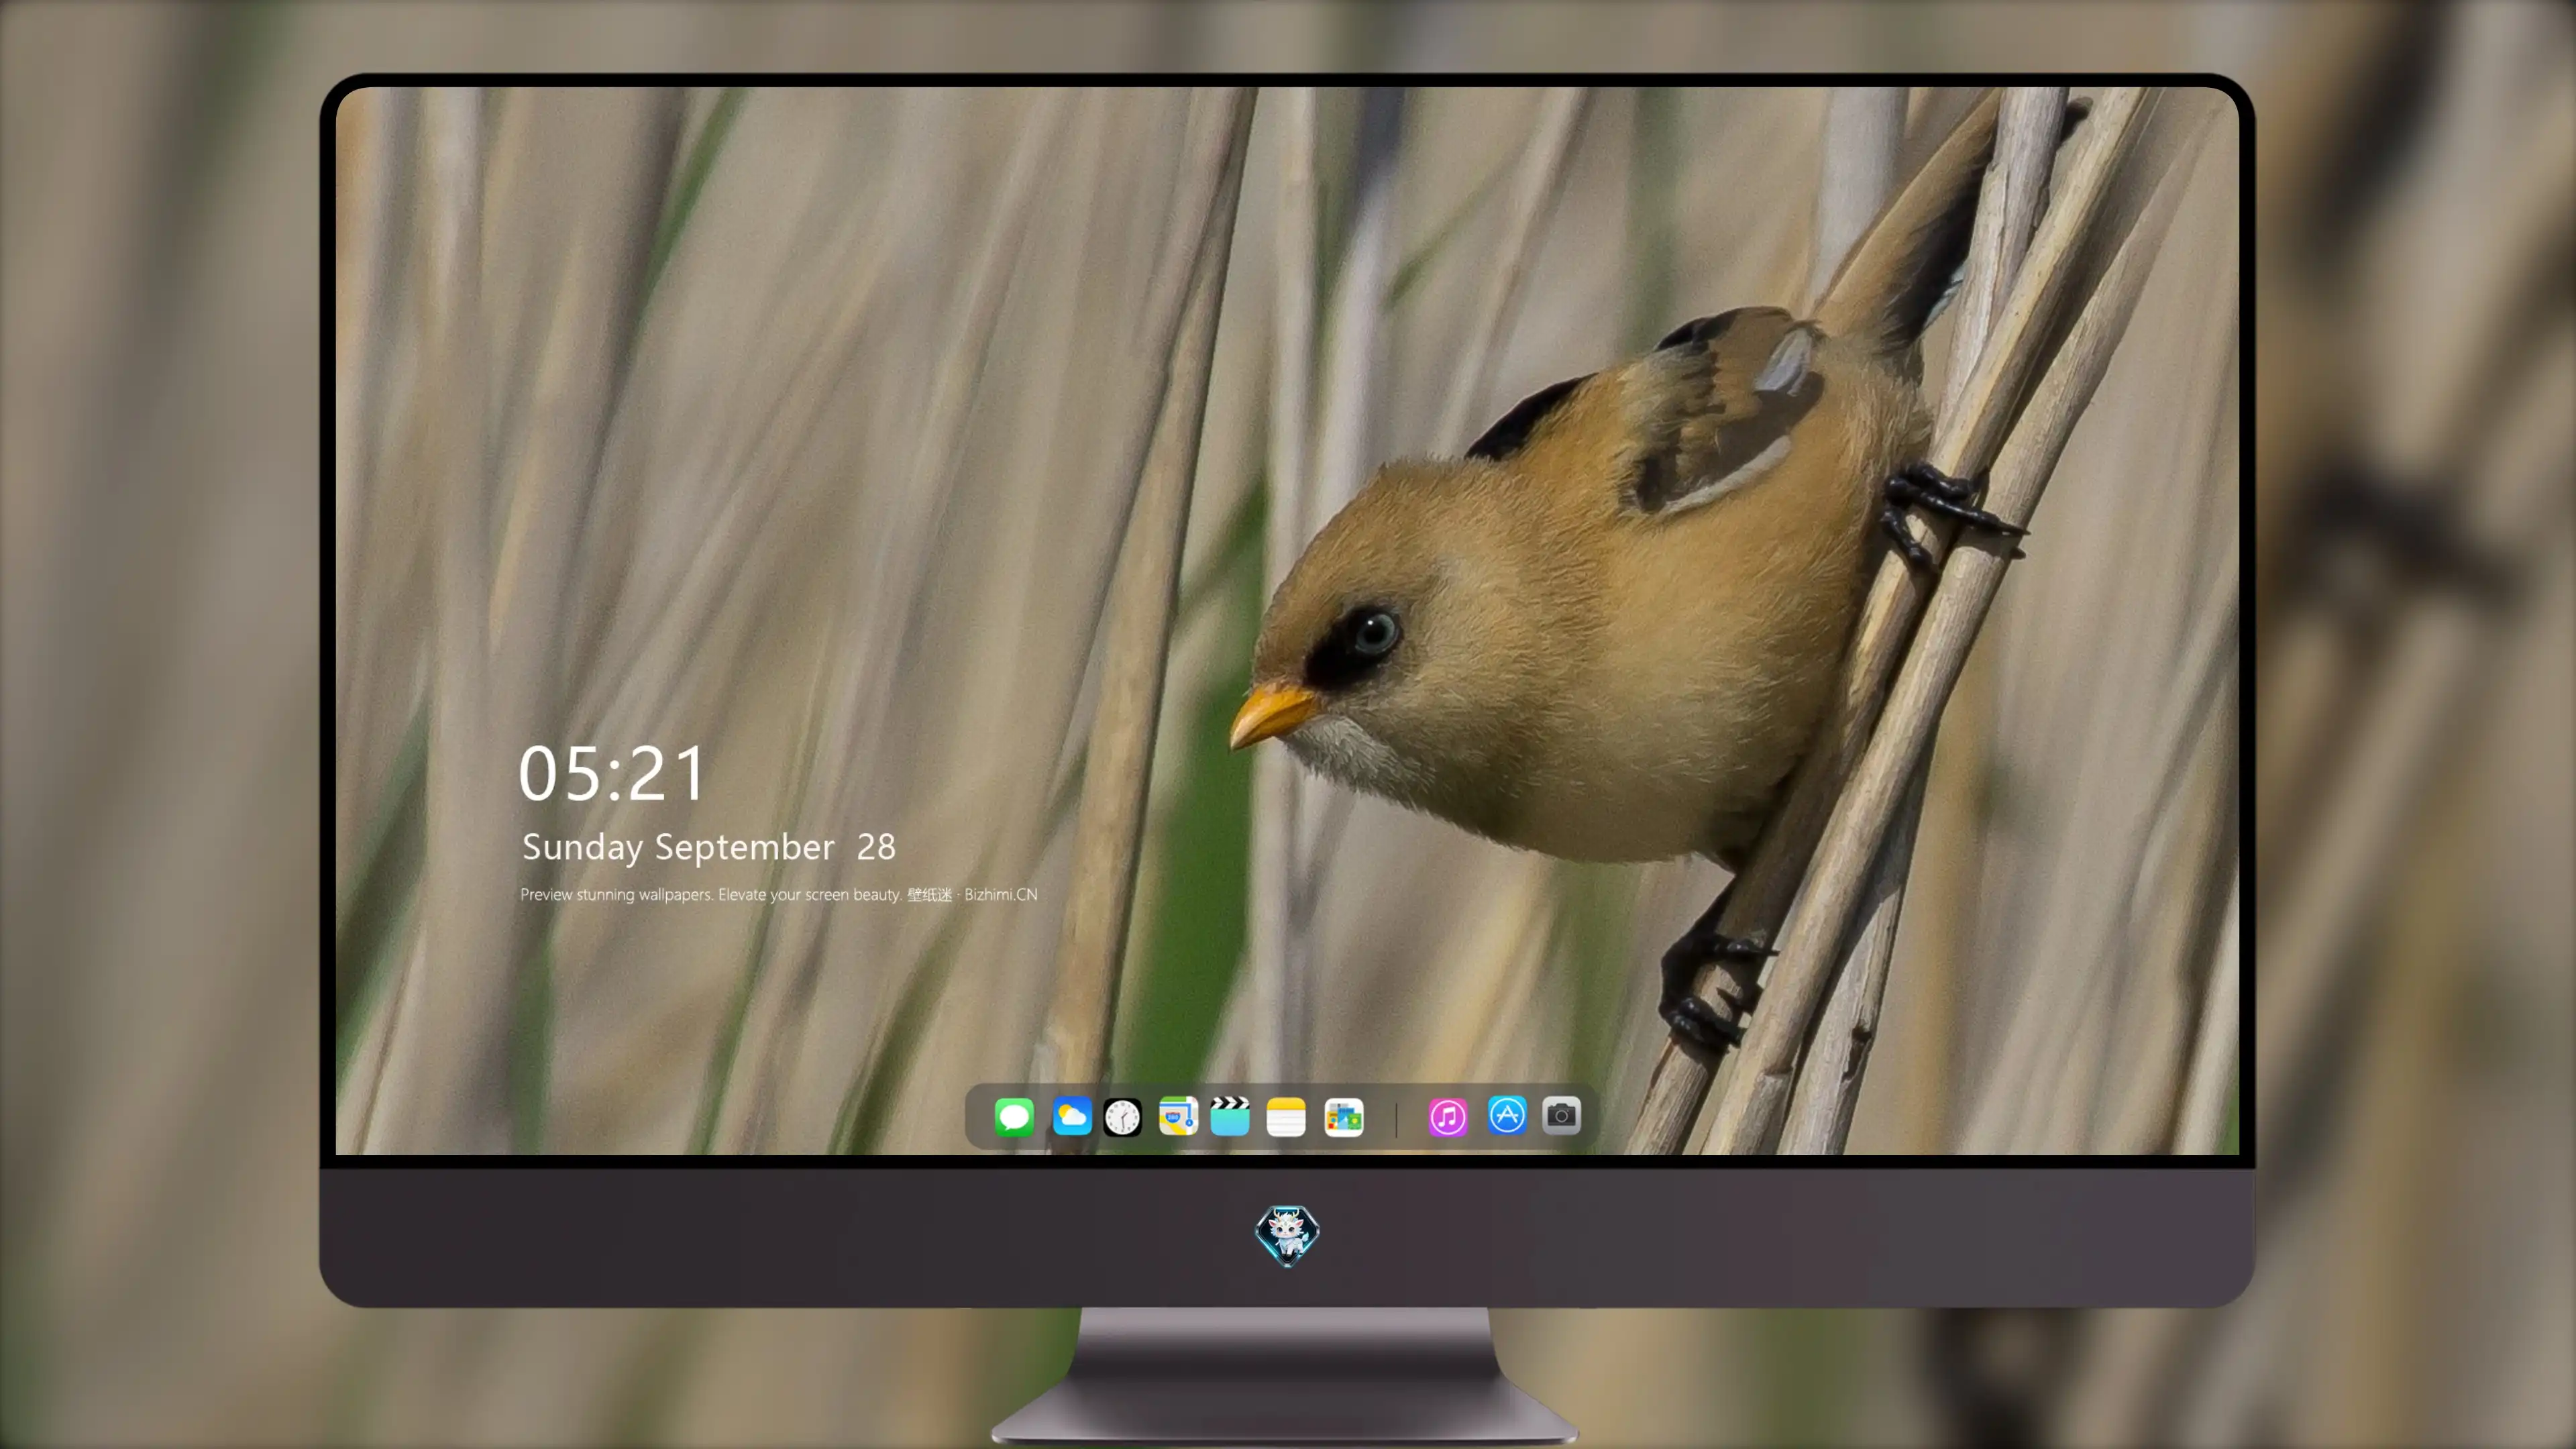
Task: Click the dragon logo on monitor chin
Action: pyautogui.click(x=1287, y=1235)
